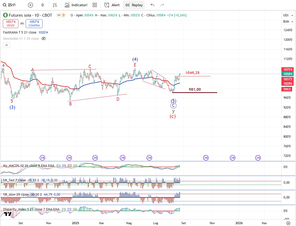Open chart settings target icon at bottom right
296x226 pixels.
coord(288,223)
